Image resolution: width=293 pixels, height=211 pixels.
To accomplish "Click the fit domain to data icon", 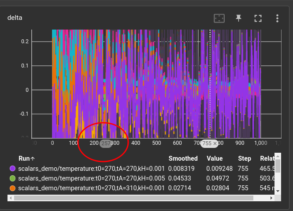I will tap(219, 19).
